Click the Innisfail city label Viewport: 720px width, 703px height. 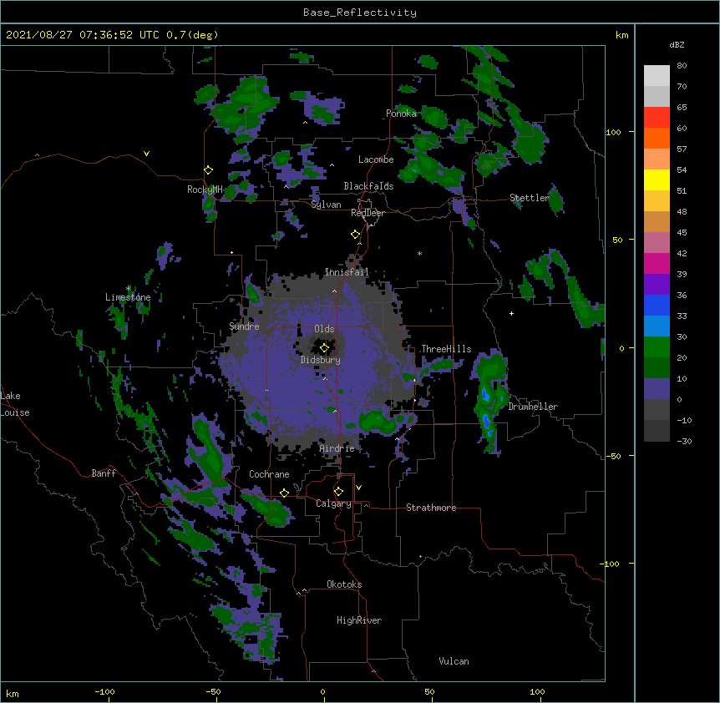click(x=347, y=272)
